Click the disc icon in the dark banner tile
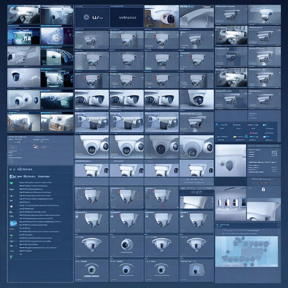The height and width of the screenshot is (288, 288). pos(86,17)
